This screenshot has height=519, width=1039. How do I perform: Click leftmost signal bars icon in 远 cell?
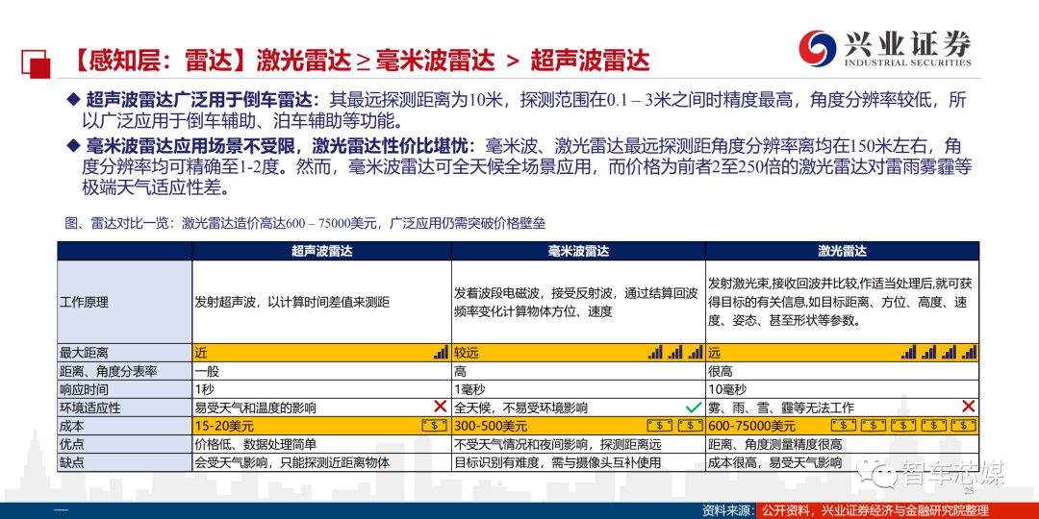(x=908, y=353)
